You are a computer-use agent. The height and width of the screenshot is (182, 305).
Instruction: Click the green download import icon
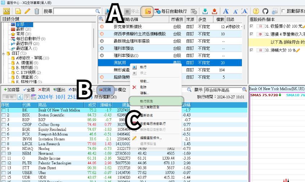pyautogui.click(x=205, y=12)
